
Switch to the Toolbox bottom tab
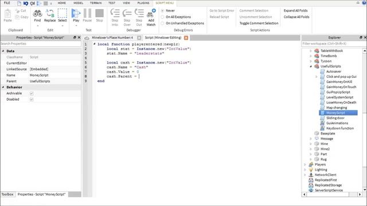[x=7, y=195]
